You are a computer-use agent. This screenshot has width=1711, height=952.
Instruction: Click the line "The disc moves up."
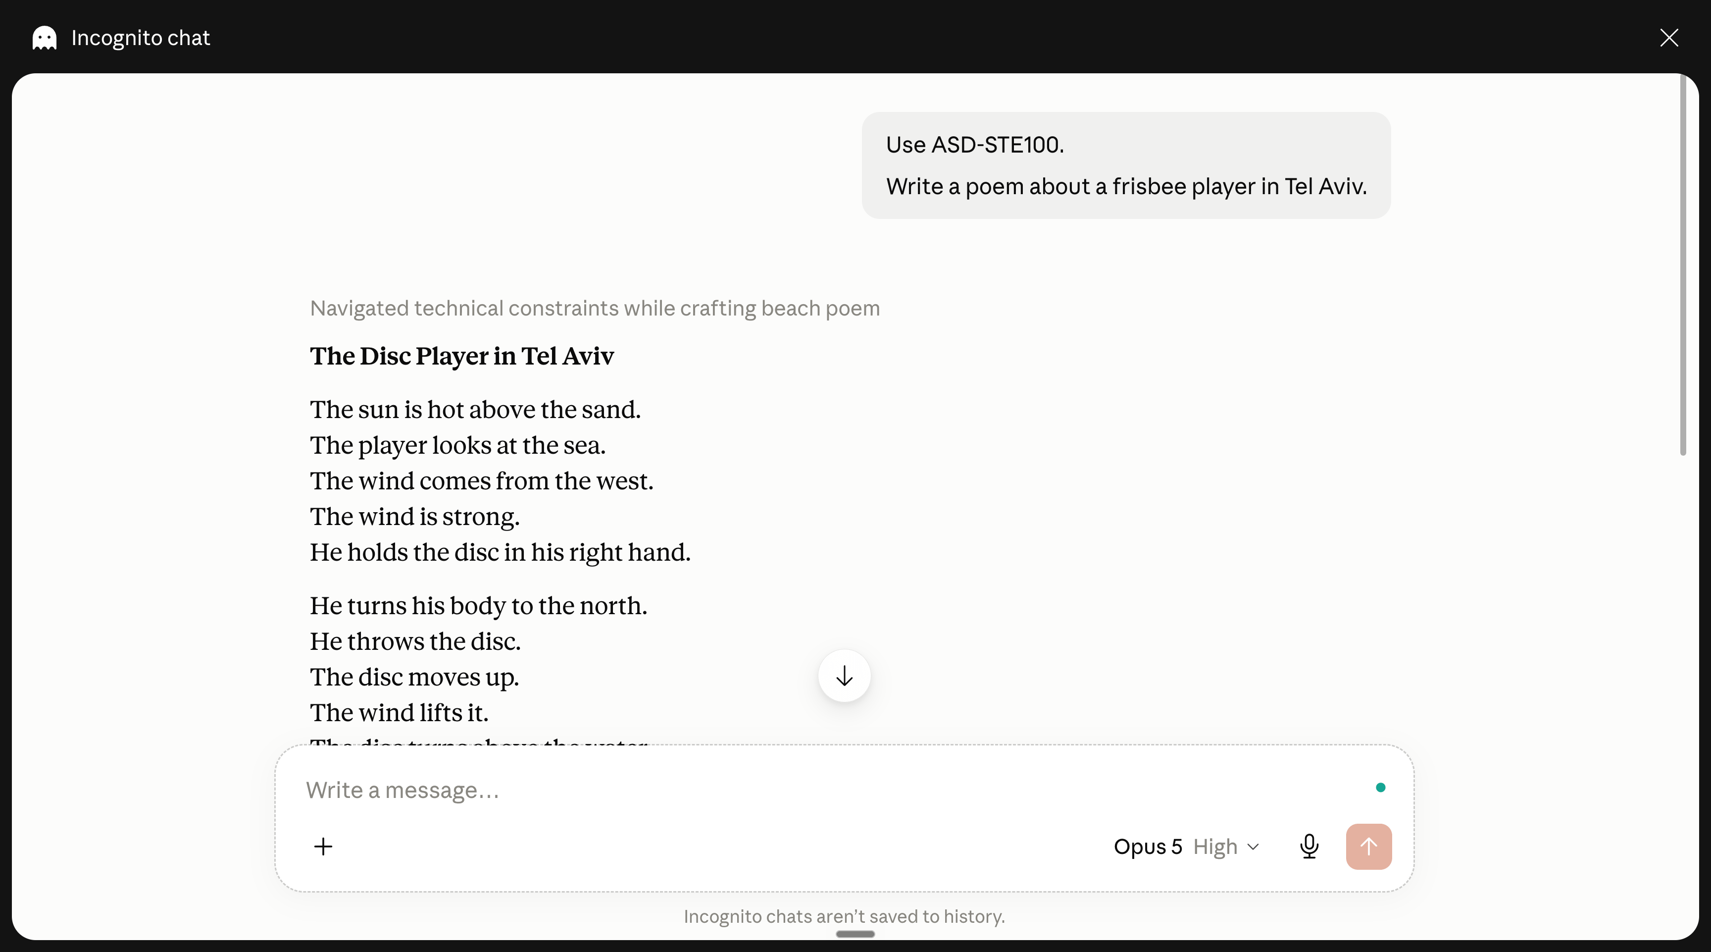tap(414, 678)
